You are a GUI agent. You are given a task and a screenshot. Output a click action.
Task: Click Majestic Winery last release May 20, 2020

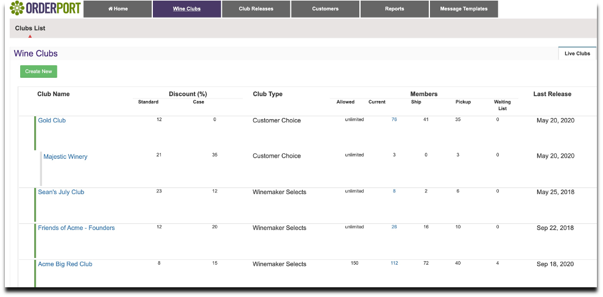point(555,156)
